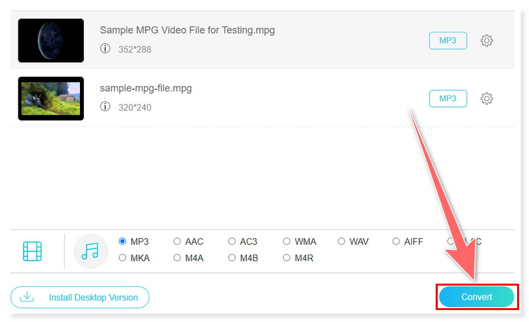The width and height of the screenshot is (529, 322).
Task: Click the download icon beside Install Desktop Version
Action: [x=27, y=298]
